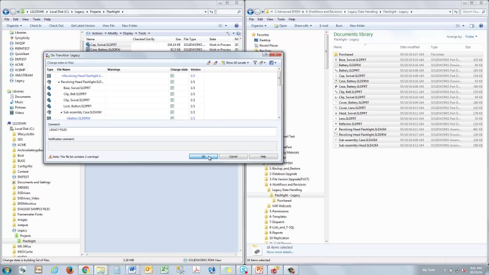Open the Share with dropdown
Screen dimensions: 489x275
coord(303,25)
